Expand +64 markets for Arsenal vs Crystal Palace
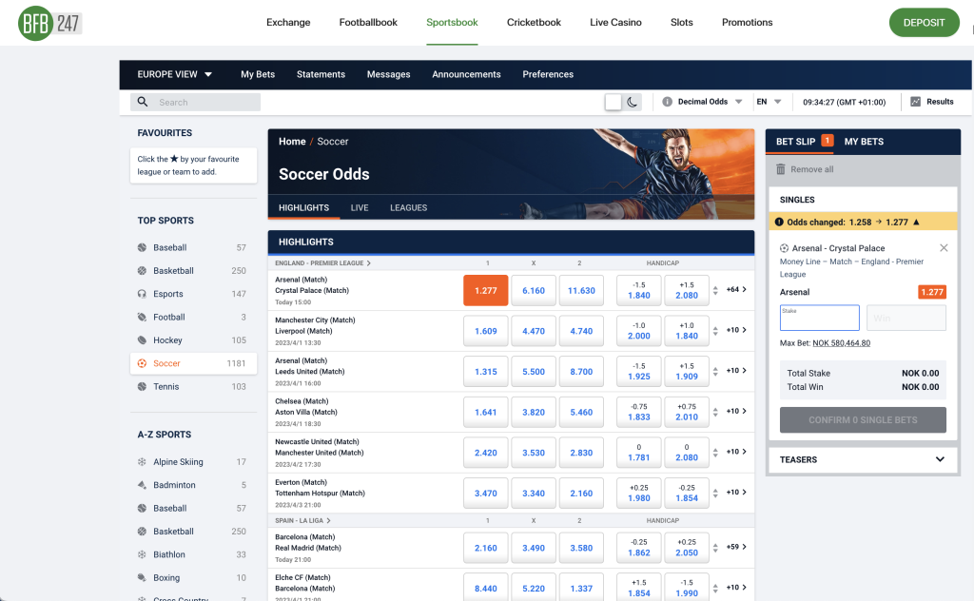This screenshot has height=601, width=974. (x=736, y=289)
